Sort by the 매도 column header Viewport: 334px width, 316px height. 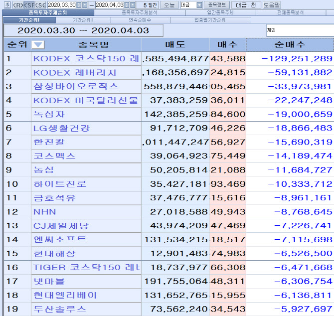click(175, 44)
